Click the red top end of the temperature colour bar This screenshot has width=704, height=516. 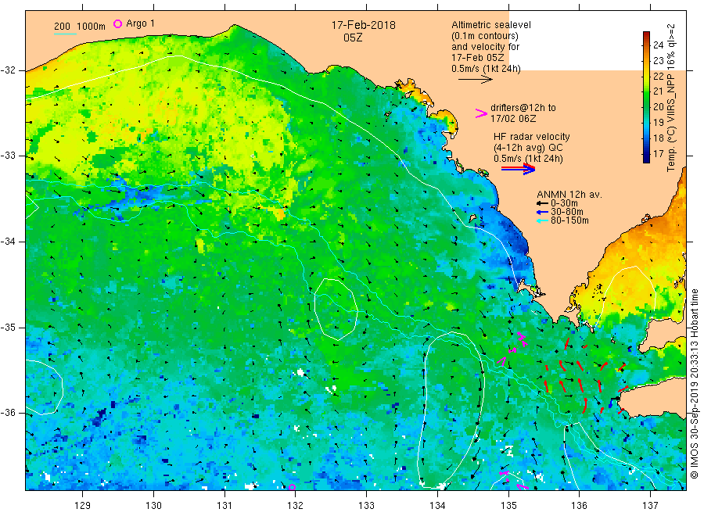(x=646, y=34)
